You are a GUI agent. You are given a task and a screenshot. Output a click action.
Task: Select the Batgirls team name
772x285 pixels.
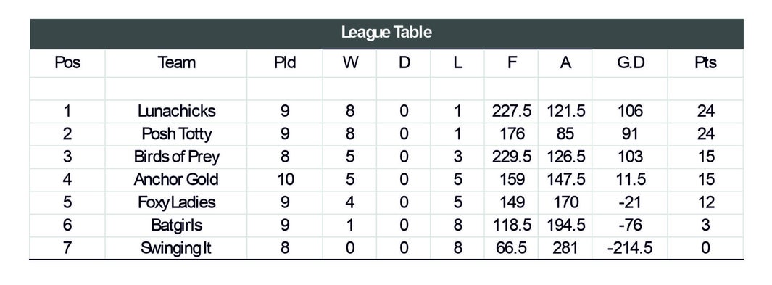[176, 225]
